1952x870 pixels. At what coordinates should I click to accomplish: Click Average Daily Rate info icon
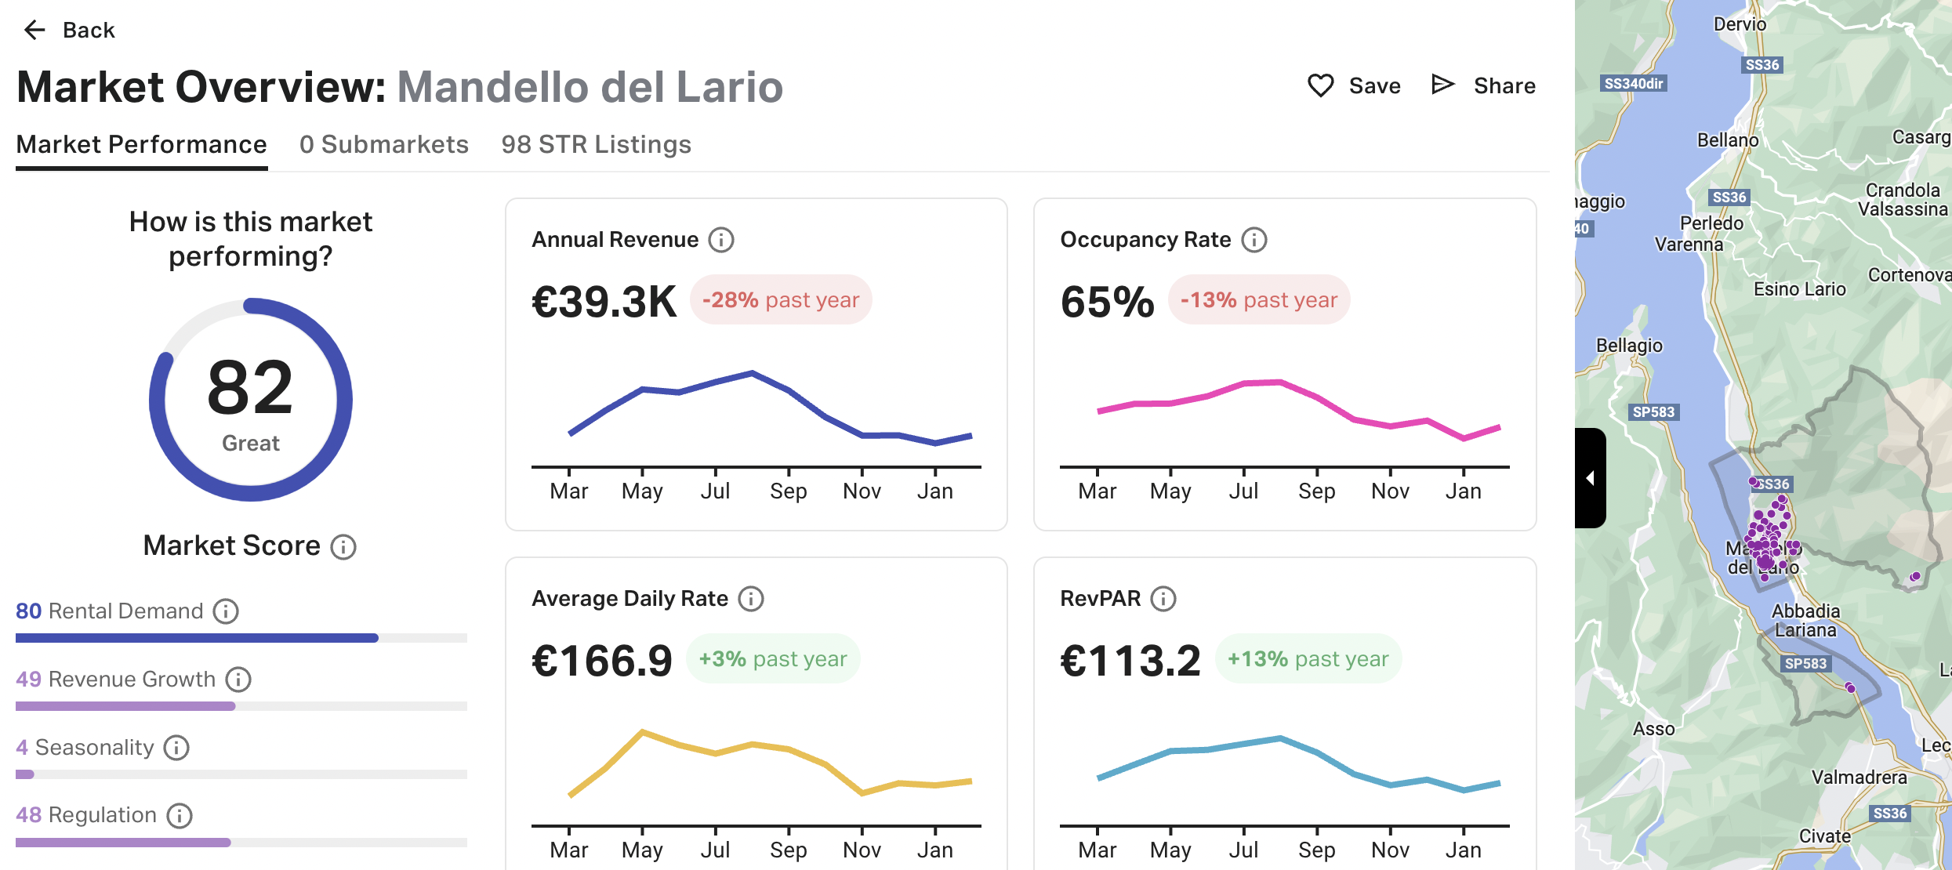750,599
